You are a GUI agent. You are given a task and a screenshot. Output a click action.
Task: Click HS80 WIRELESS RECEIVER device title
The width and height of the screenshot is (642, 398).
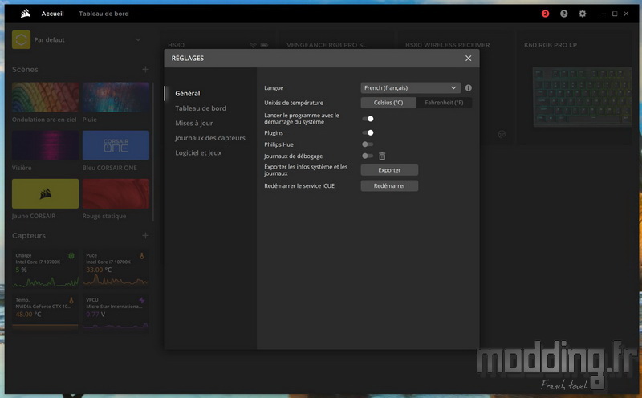[x=448, y=45]
